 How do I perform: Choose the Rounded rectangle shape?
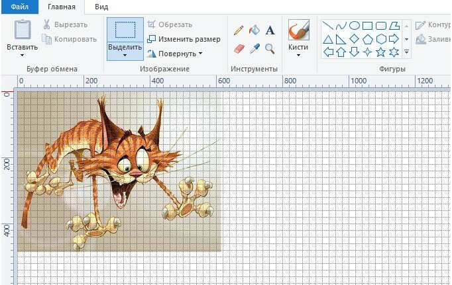(x=381, y=26)
